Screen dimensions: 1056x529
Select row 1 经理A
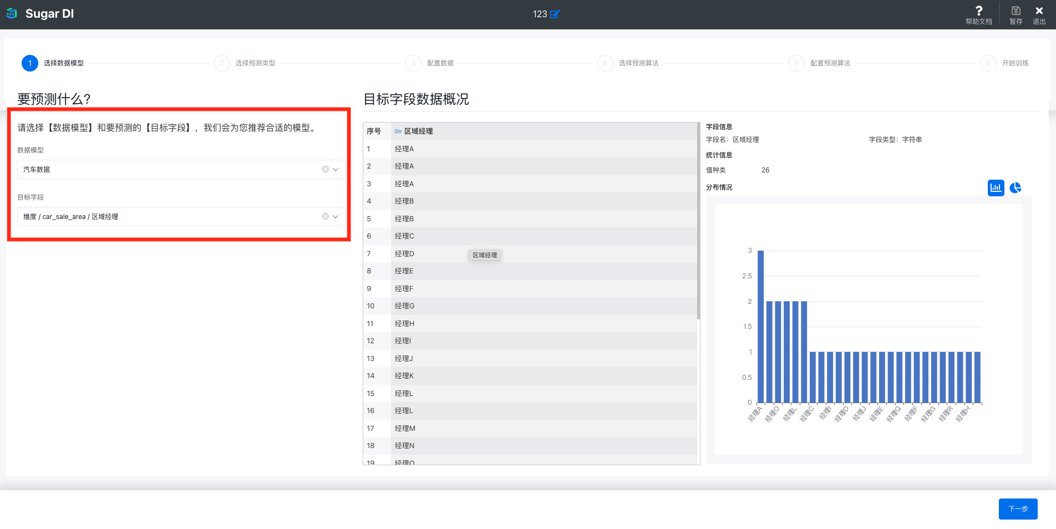pos(530,149)
